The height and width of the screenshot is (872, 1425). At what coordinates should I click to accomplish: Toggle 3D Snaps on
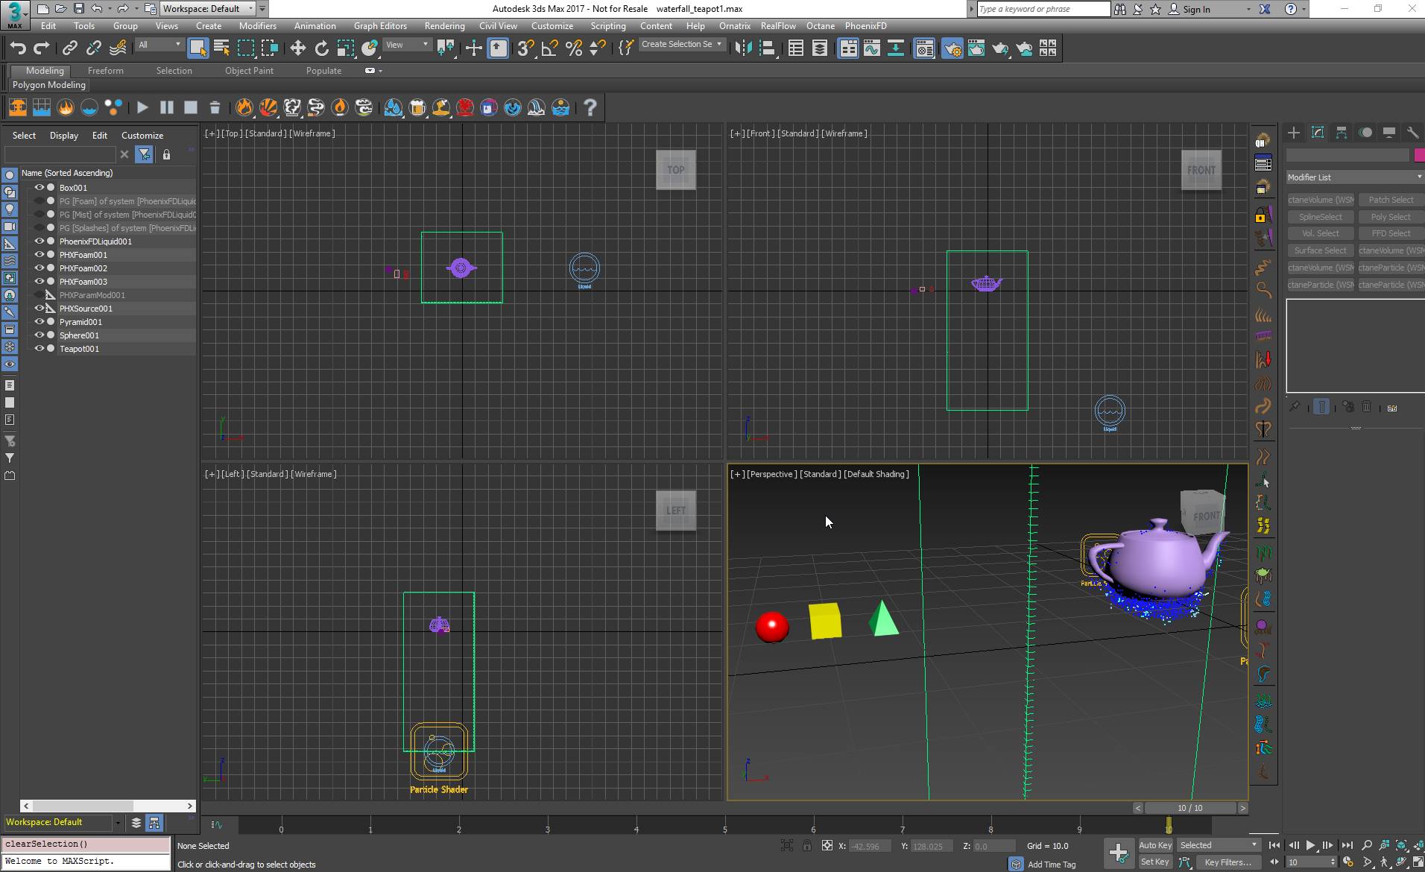[x=525, y=48]
